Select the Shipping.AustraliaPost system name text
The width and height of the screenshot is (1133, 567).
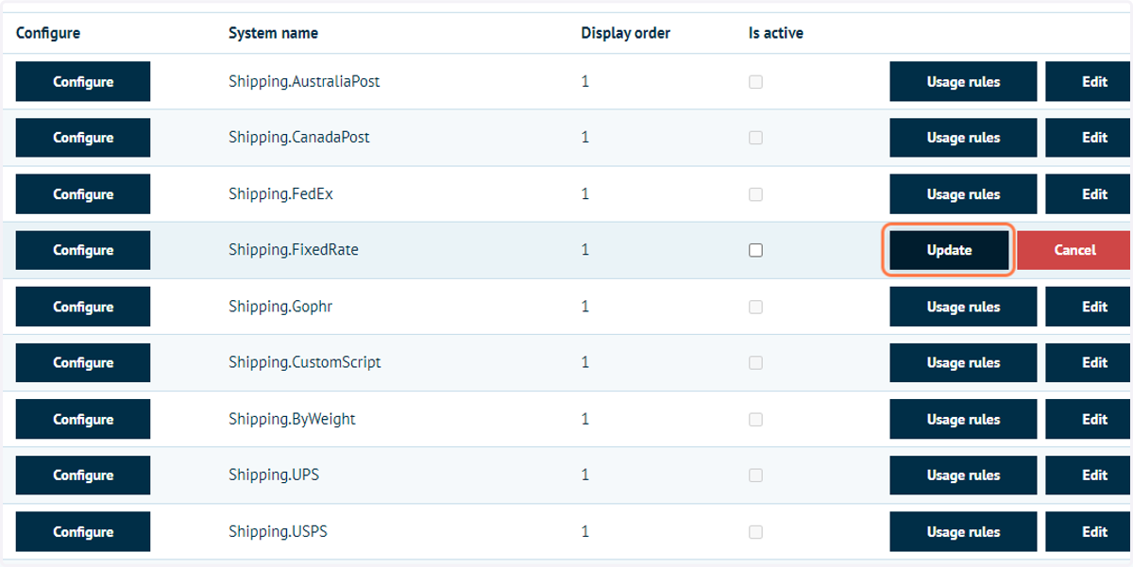pyautogui.click(x=304, y=82)
